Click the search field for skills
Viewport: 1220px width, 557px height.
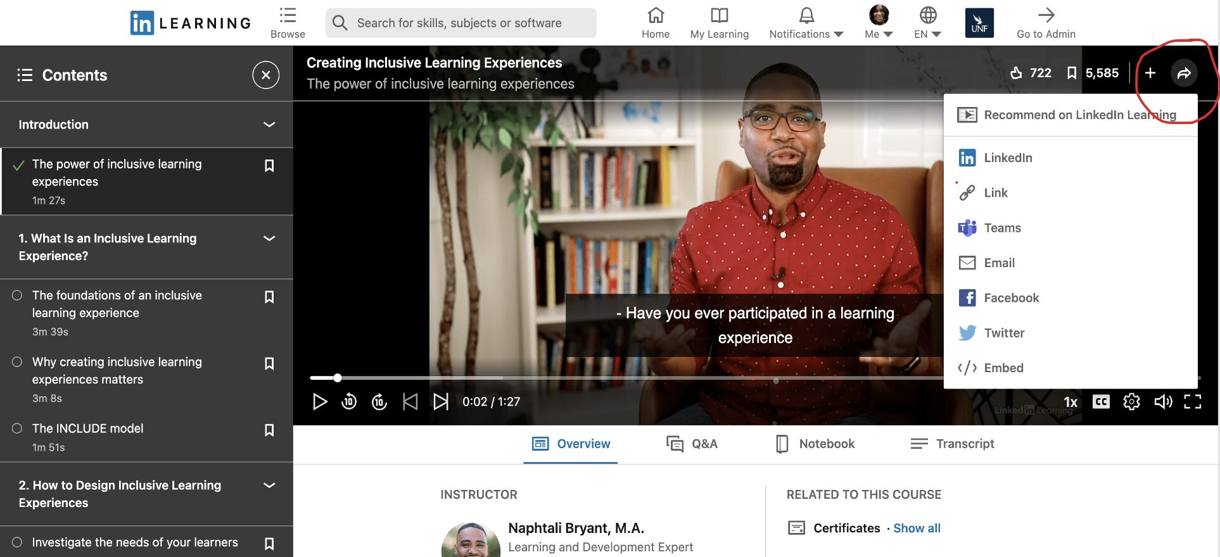pyautogui.click(x=461, y=23)
